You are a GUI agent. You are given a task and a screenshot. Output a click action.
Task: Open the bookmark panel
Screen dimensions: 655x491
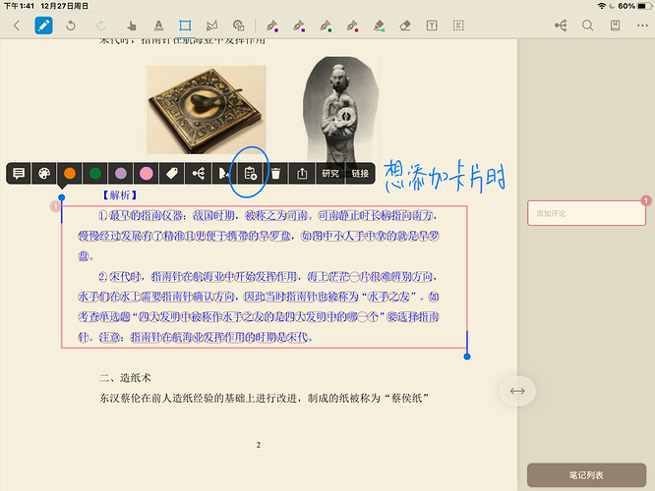615,26
